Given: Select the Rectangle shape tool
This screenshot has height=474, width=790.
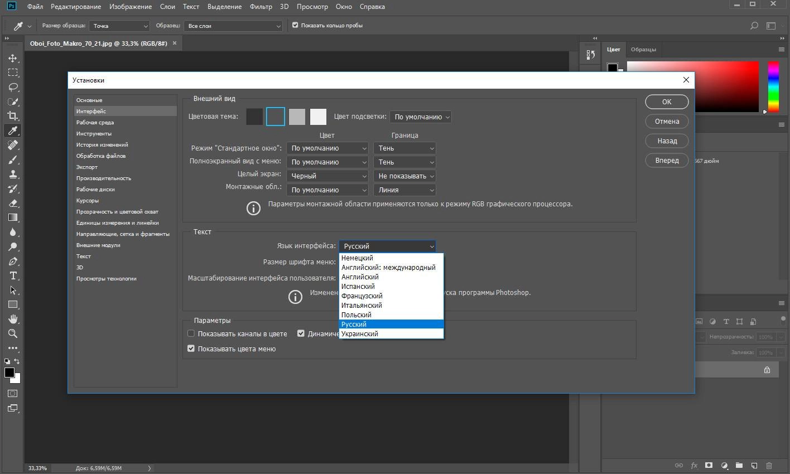Looking at the screenshot, I should 12,304.
